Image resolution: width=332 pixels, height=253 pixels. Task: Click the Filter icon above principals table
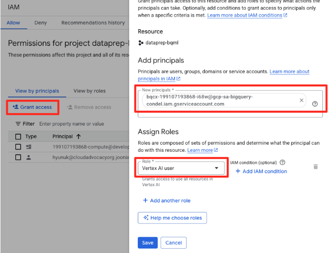tap(18, 124)
